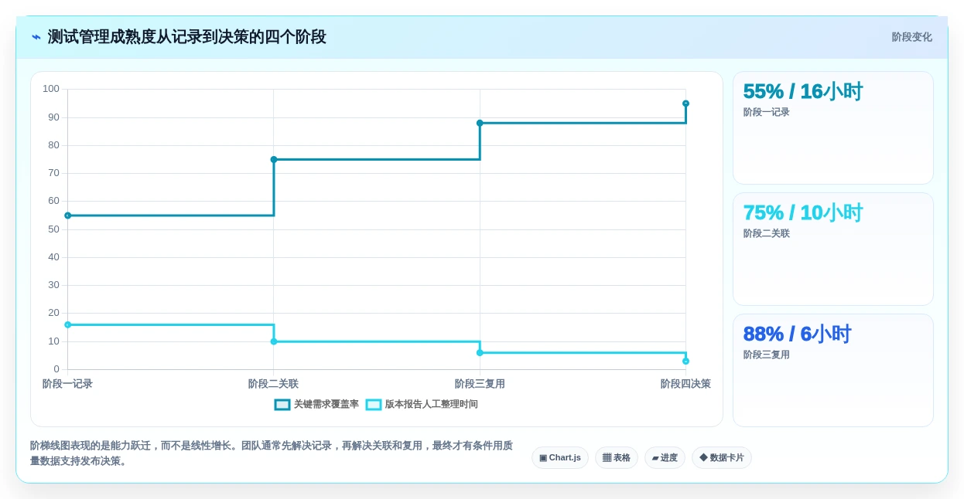
Task: Click the lightning bolt icon in the header
Action: (36, 37)
